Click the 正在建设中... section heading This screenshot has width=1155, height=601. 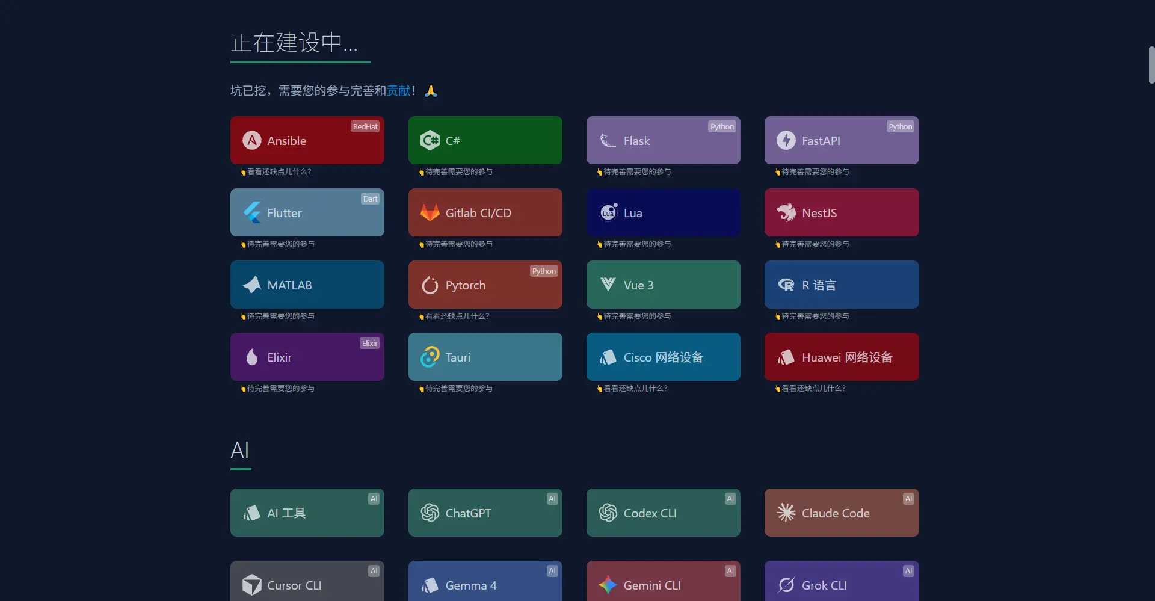click(294, 42)
